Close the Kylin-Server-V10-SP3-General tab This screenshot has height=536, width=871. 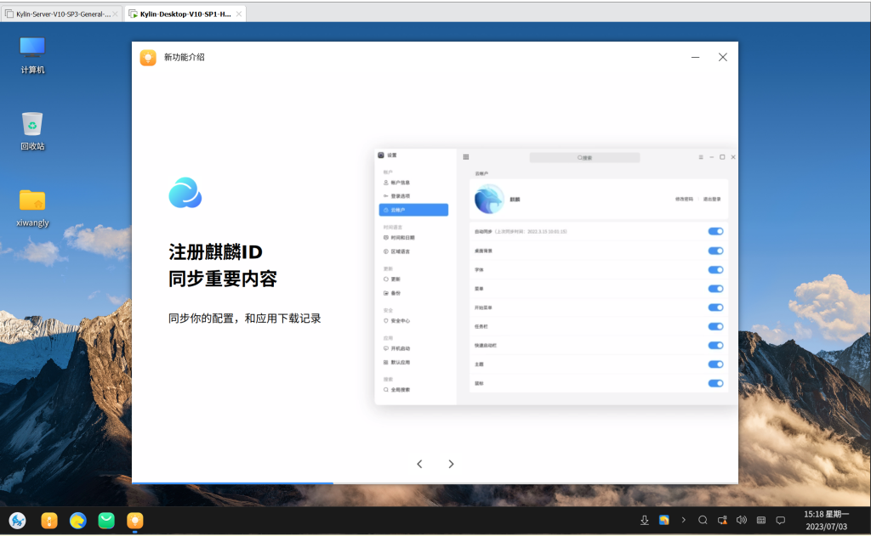click(x=115, y=14)
